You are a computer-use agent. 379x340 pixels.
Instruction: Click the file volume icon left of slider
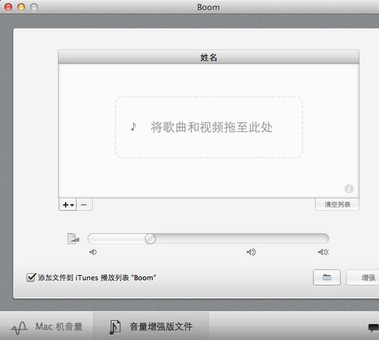pos(73,239)
